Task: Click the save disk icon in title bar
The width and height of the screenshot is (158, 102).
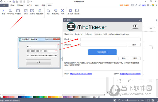Action: tap(21, 2)
